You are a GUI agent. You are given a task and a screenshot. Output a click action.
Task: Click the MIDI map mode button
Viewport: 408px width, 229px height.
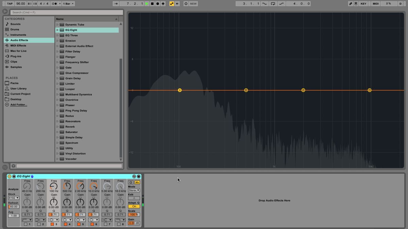pos(376,4)
